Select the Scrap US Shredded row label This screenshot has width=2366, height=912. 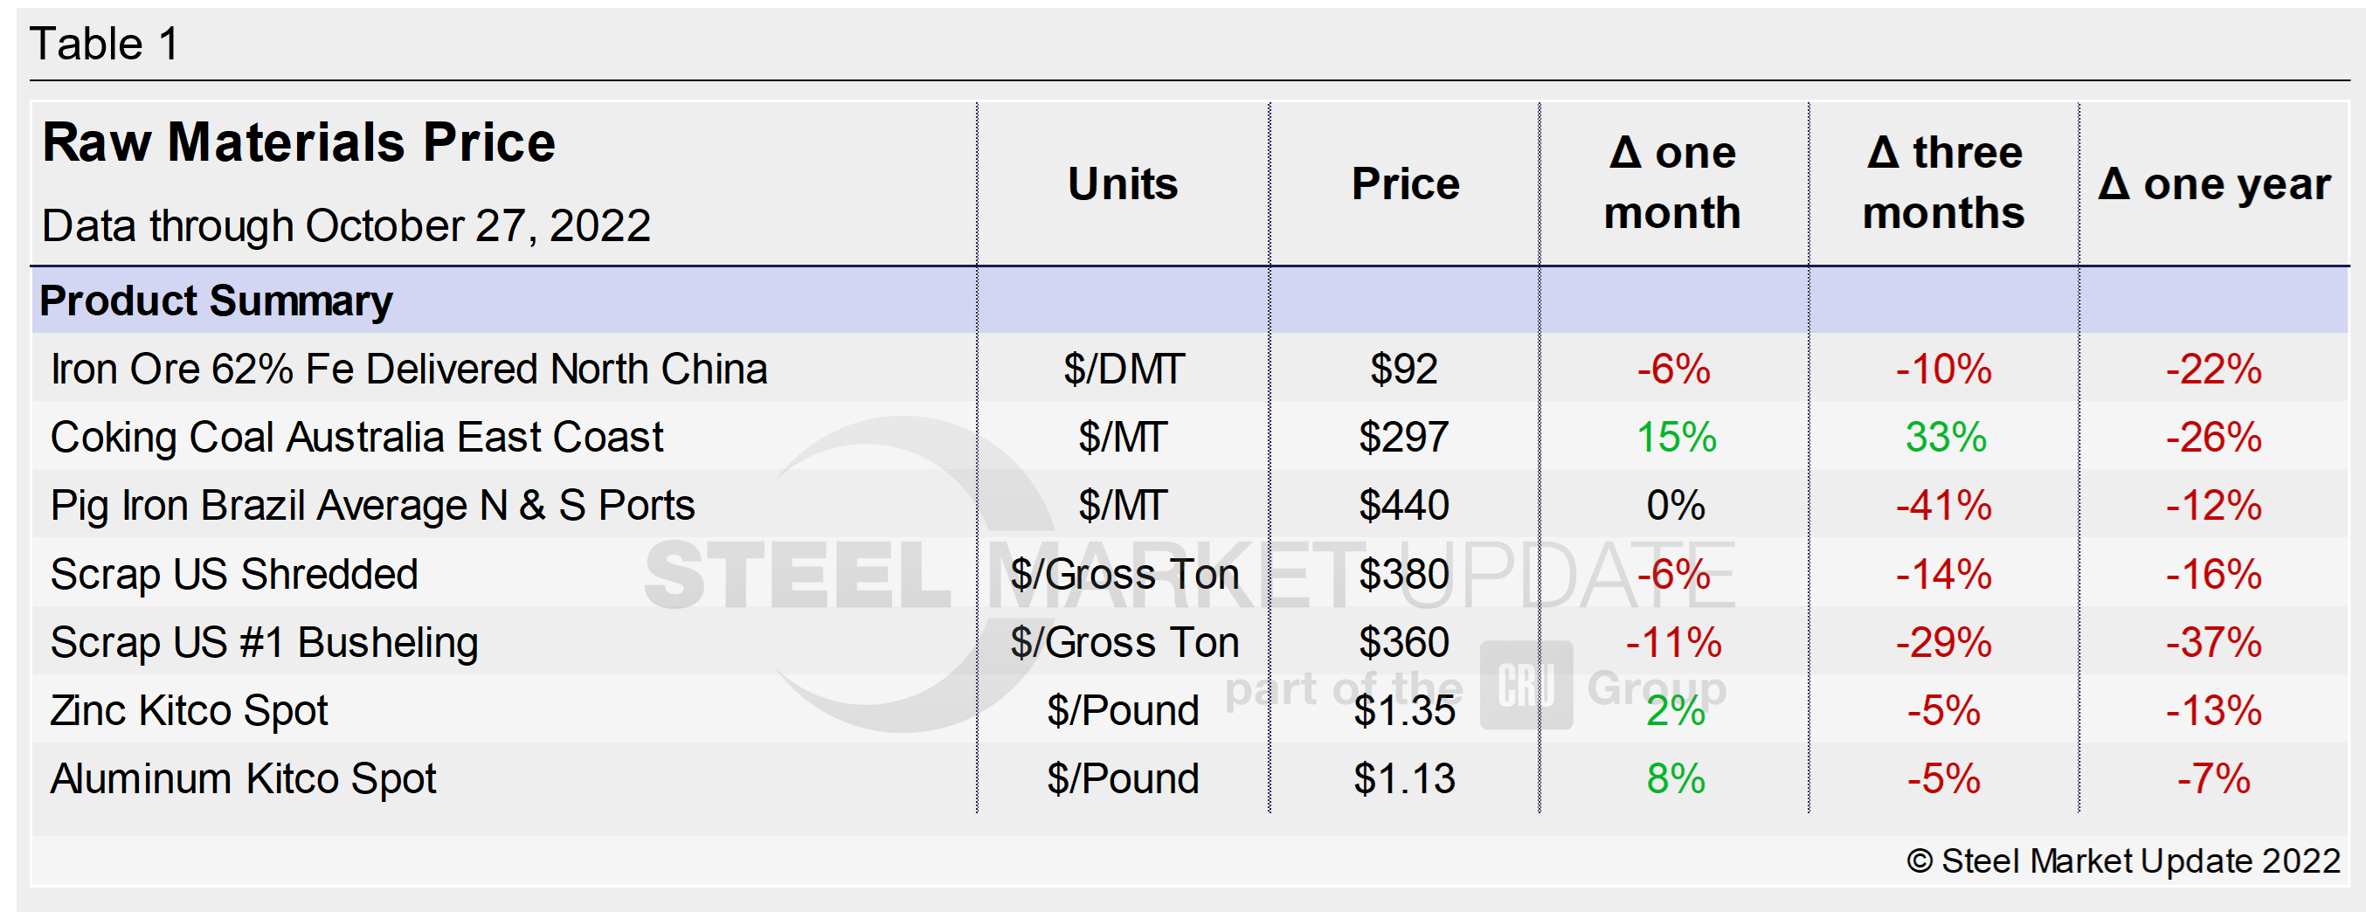pyautogui.click(x=234, y=574)
